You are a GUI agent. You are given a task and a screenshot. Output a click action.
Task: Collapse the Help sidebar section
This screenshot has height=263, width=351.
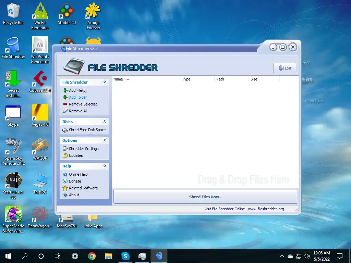(x=105, y=166)
